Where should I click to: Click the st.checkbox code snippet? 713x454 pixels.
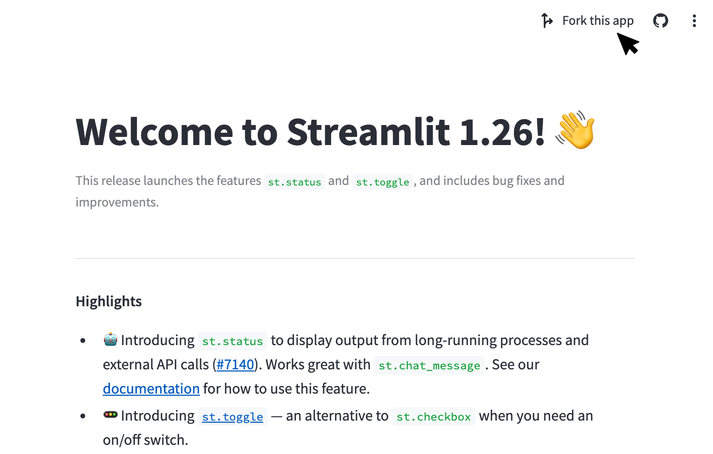pos(434,417)
